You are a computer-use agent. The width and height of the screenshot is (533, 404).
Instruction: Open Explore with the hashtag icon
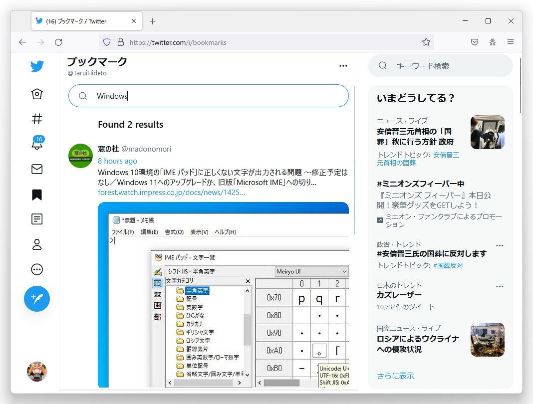pyautogui.click(x=37, y=119)
